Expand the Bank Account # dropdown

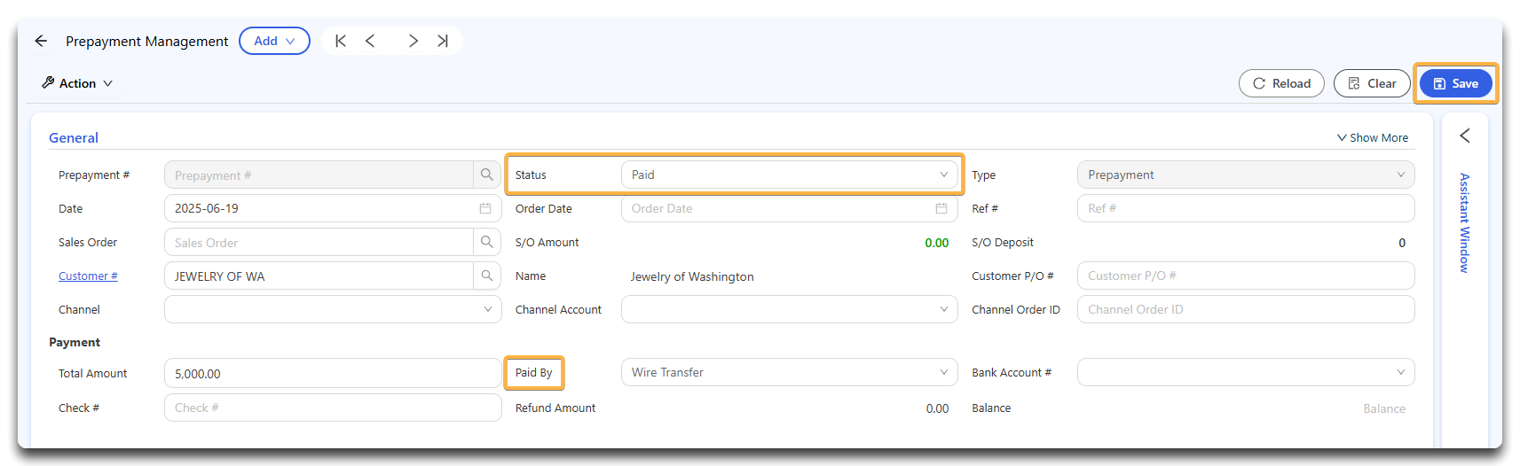click(x=1246, y=372)
